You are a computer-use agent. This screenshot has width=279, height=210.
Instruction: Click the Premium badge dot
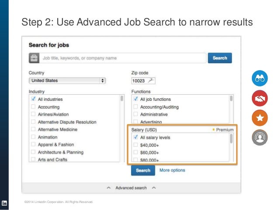click(213, 130)
